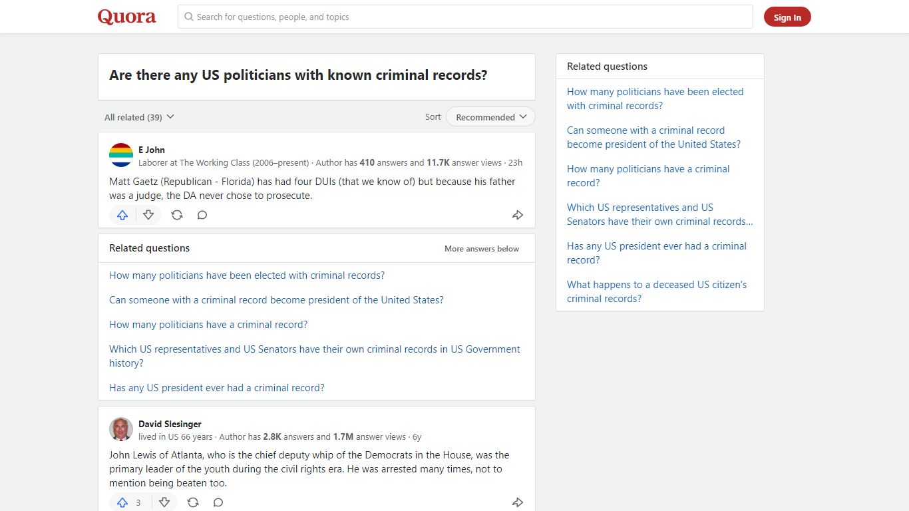Share David Slesinger's answer via arrow icon

[x=517, y=502]
